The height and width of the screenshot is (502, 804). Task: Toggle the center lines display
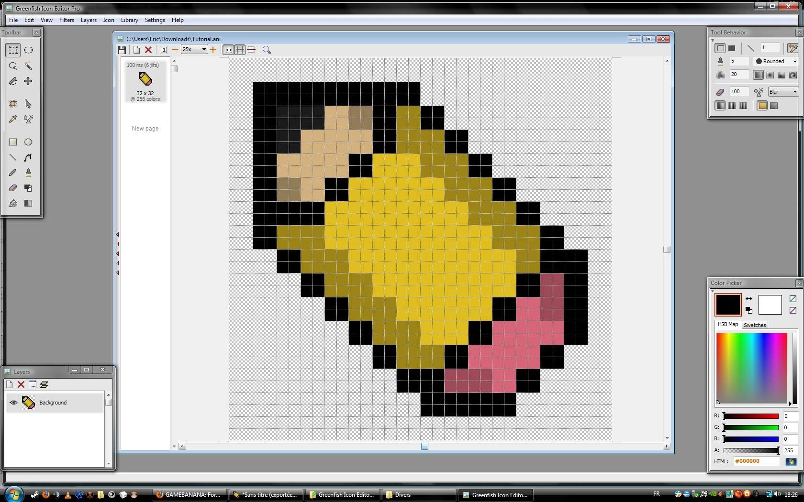tap(251, 50)
